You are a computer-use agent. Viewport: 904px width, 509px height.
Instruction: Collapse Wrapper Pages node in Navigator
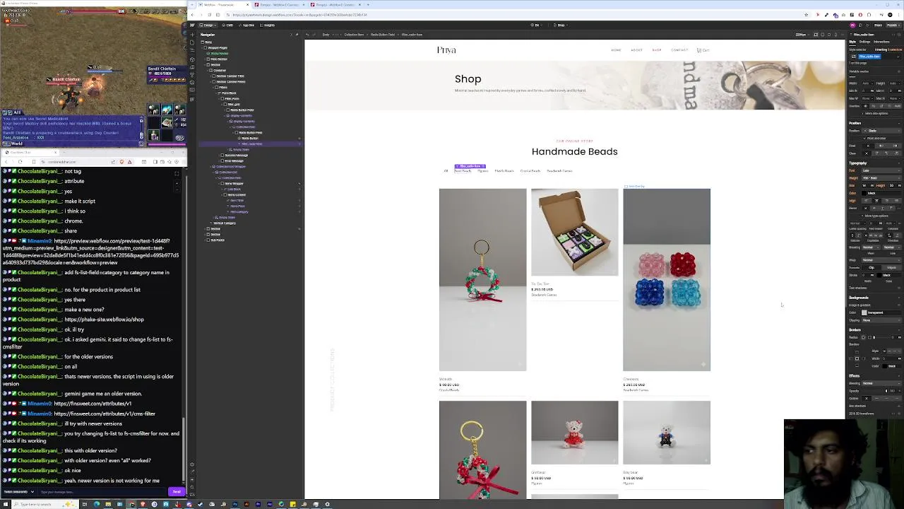[202, 48]
